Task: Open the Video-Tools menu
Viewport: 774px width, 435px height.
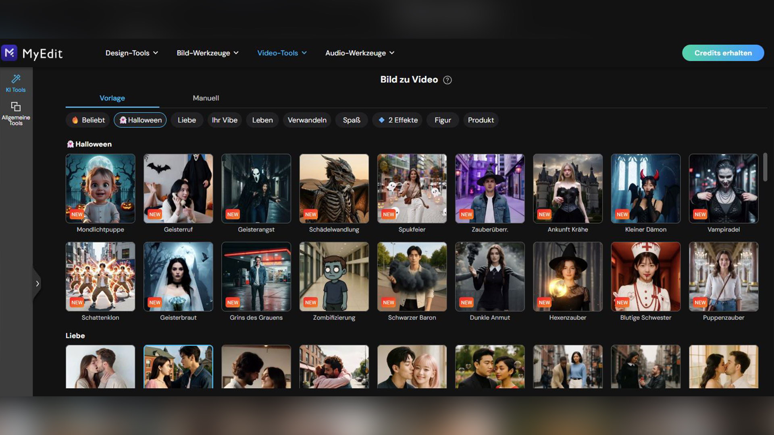Action: tap(282, 53)
